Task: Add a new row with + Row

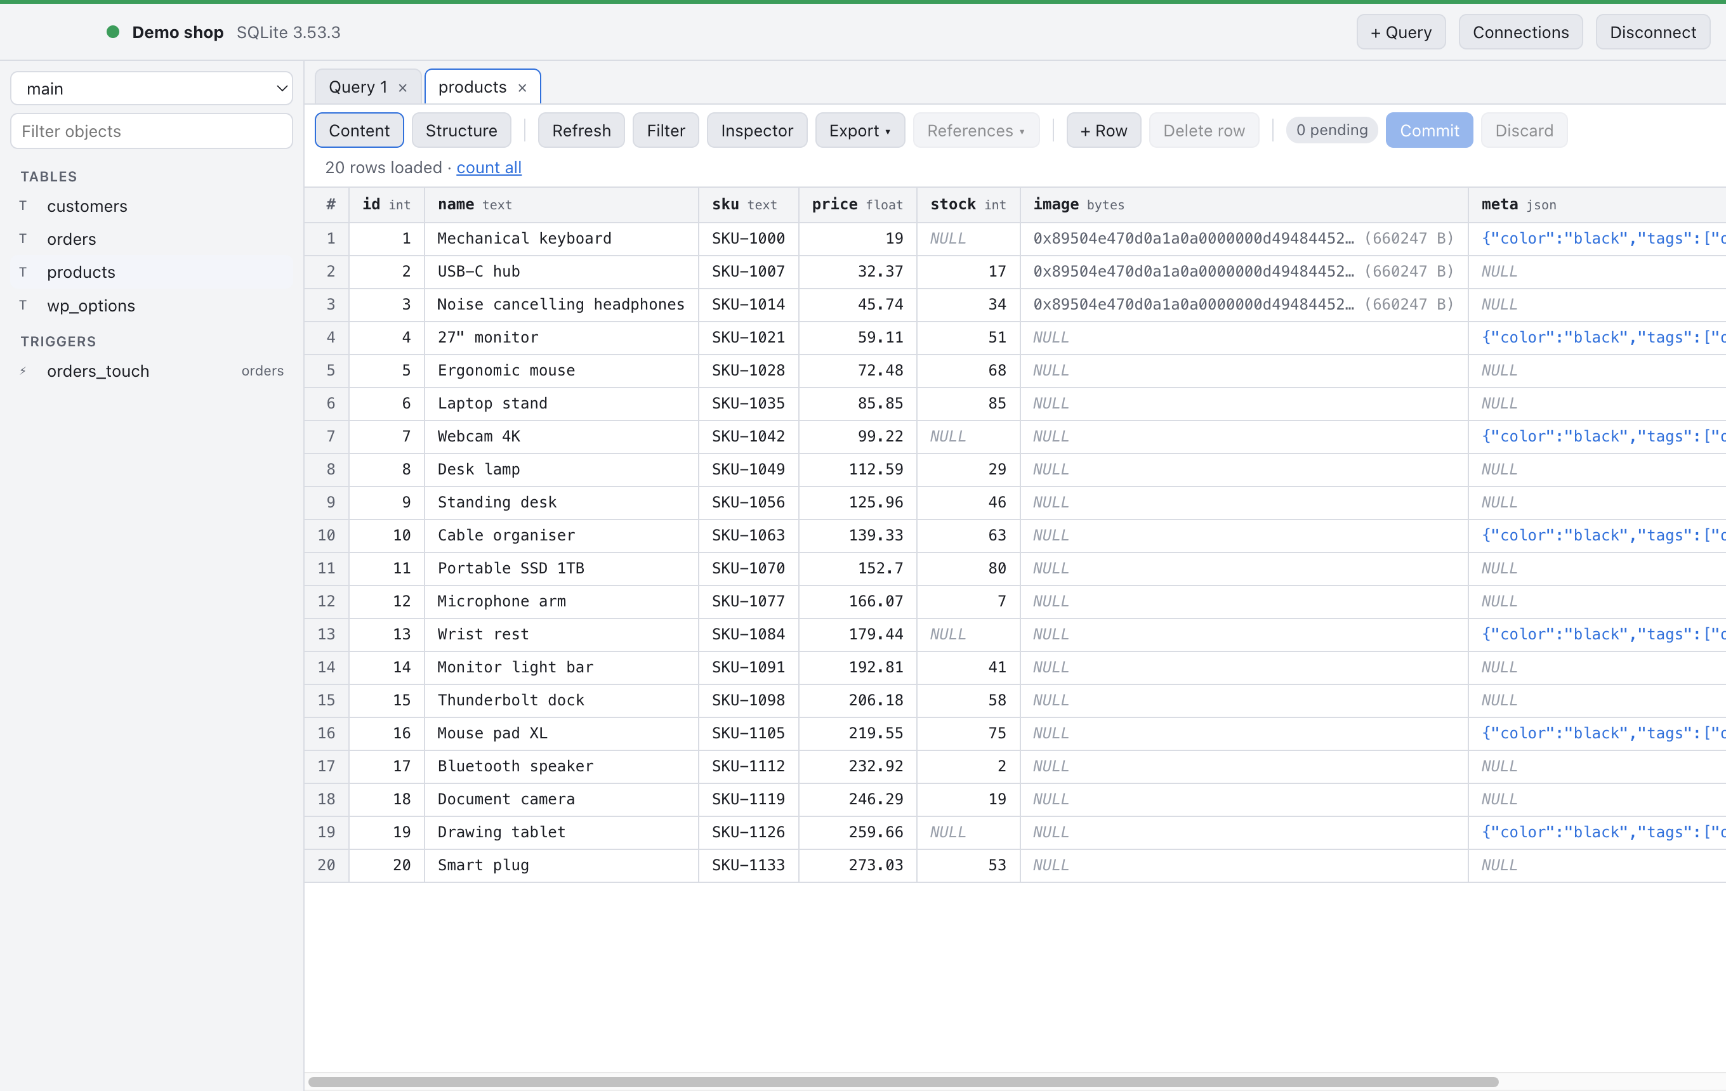Action: click(1103, 131)
